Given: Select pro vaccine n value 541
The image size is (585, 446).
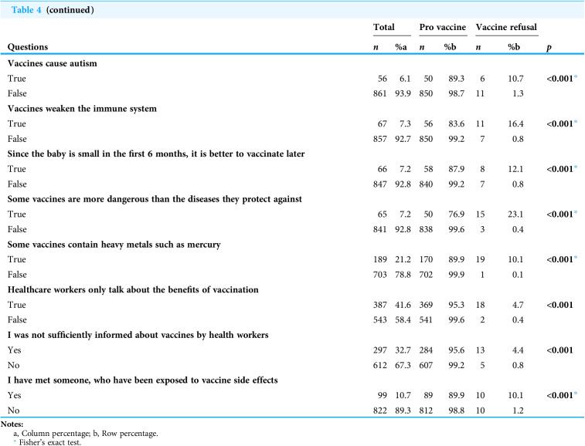Looking at the screenshot, I should pyautogui.click(x=426, y=319).
